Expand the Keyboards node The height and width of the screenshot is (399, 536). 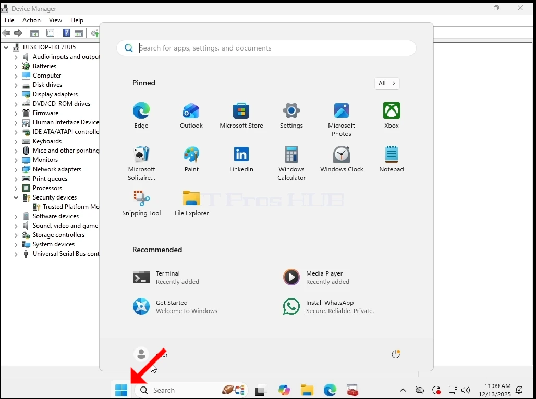[x=16, y=141]
